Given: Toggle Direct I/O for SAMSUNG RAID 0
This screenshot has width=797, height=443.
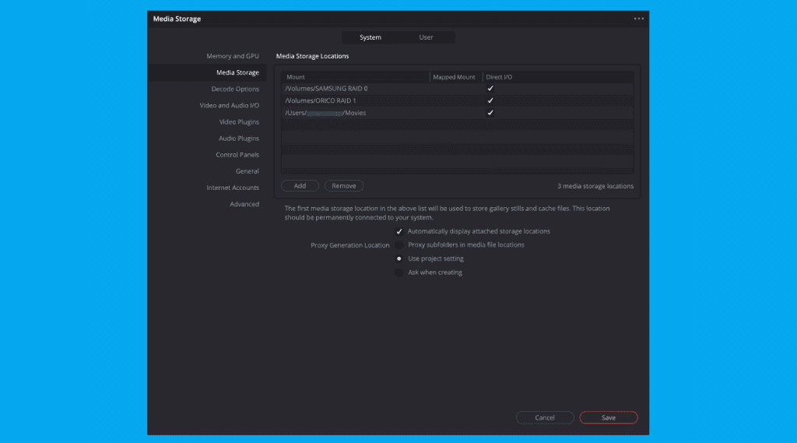Looking at the screenshot, I should point(490,89).
